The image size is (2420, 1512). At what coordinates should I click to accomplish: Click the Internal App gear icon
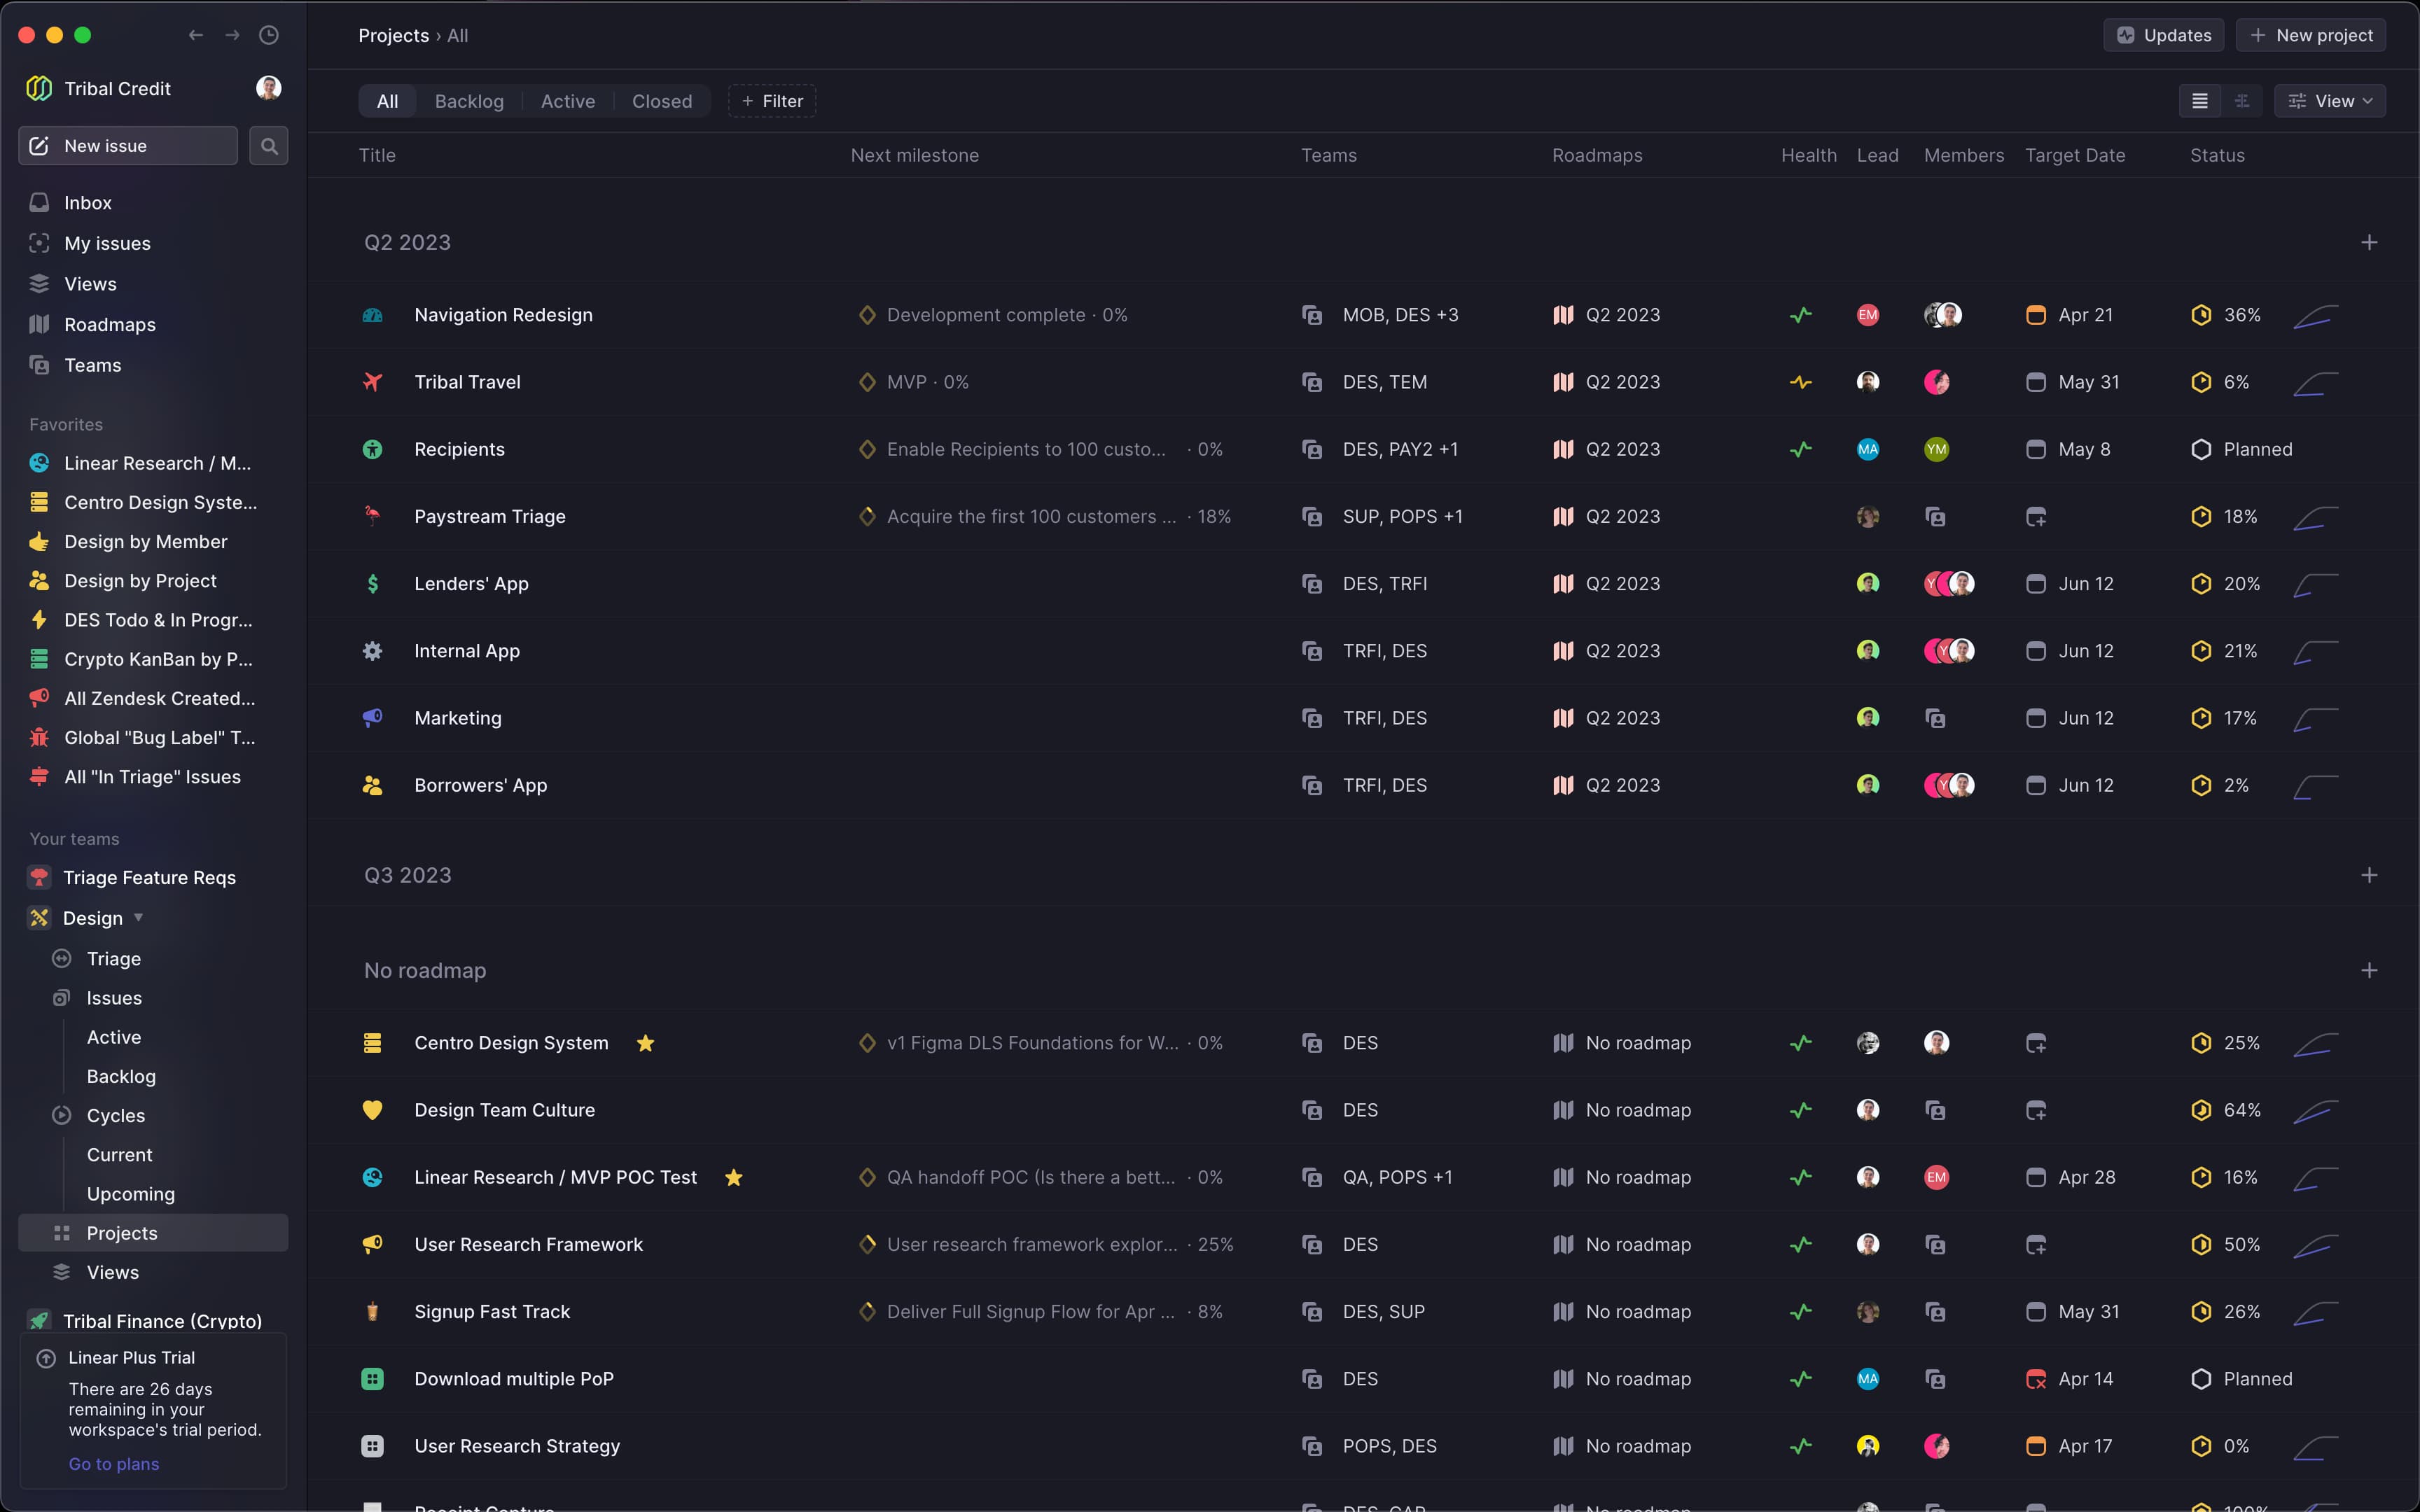point(372,651)
